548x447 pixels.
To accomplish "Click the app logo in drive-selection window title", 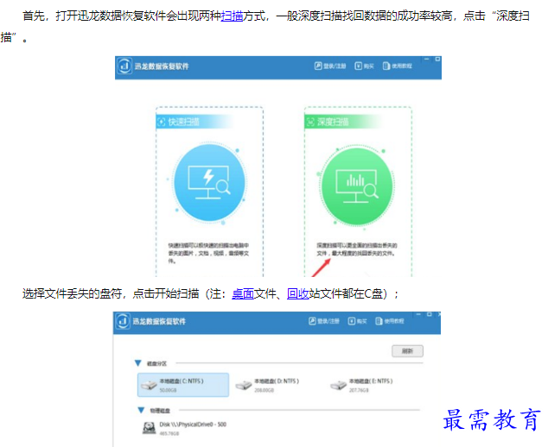I will pyautogui.click(x=123, y=321).
